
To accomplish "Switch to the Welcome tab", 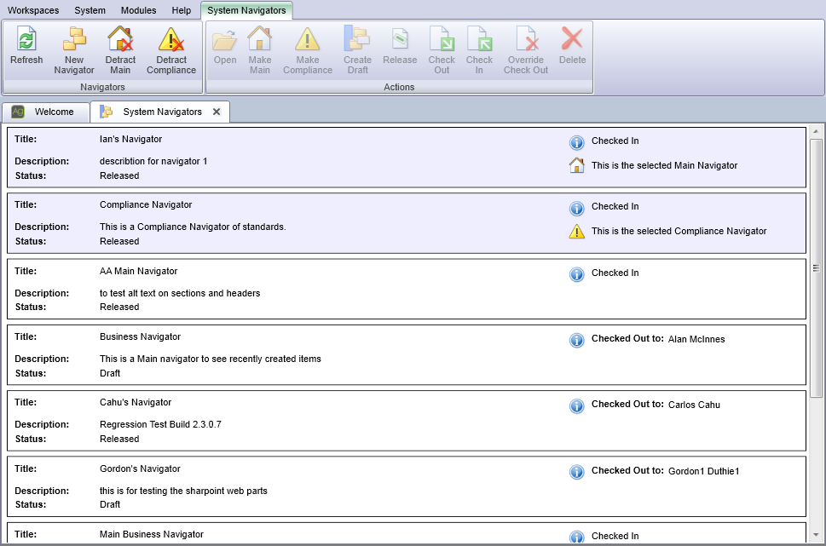I will 53,112.
